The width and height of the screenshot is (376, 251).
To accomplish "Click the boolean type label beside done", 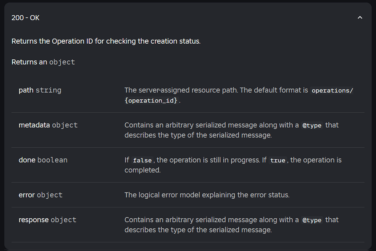I will click(52, 160).
